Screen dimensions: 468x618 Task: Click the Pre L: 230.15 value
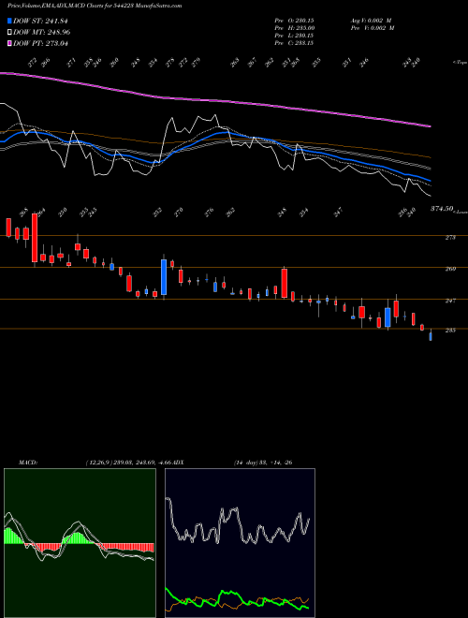coord(294,36)
